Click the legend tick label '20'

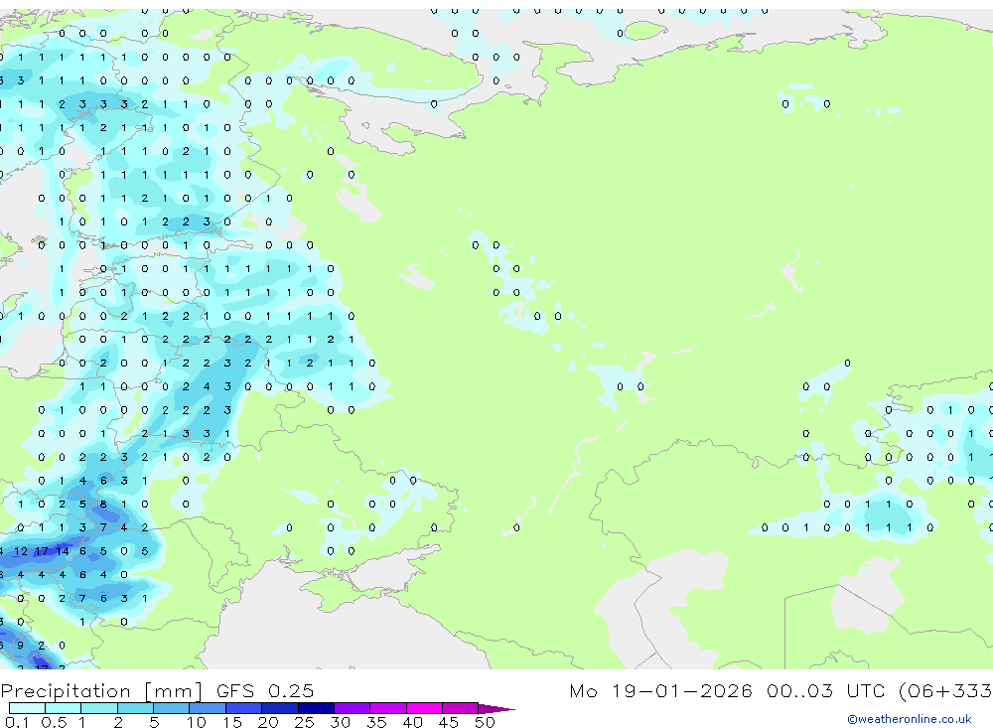coord(268,722)
